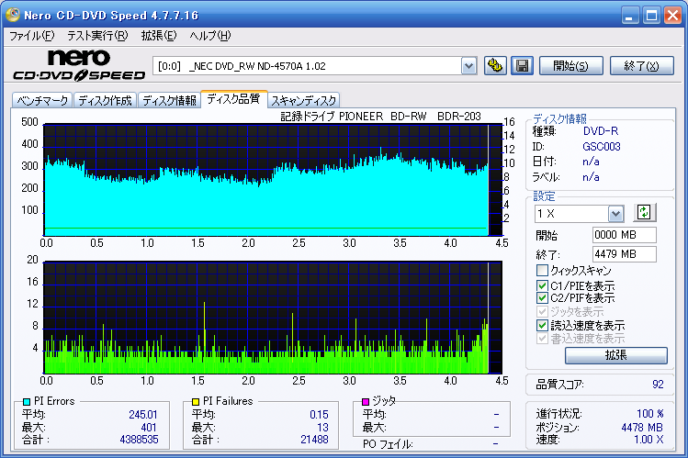Open the 1 X speed dropdown
688x458 pixels.
pos(615,214)
